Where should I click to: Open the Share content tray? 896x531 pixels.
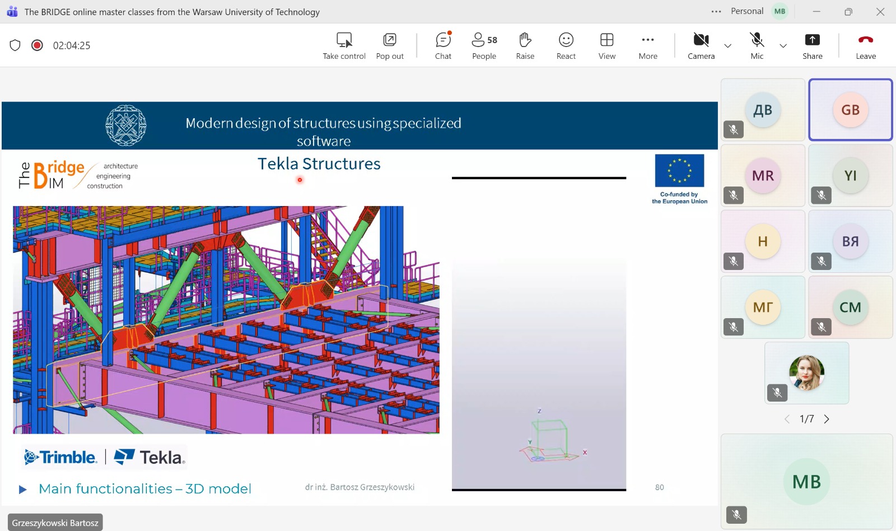812,45
